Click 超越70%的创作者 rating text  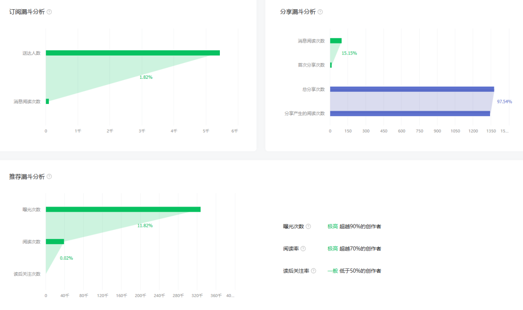[360, 249]
